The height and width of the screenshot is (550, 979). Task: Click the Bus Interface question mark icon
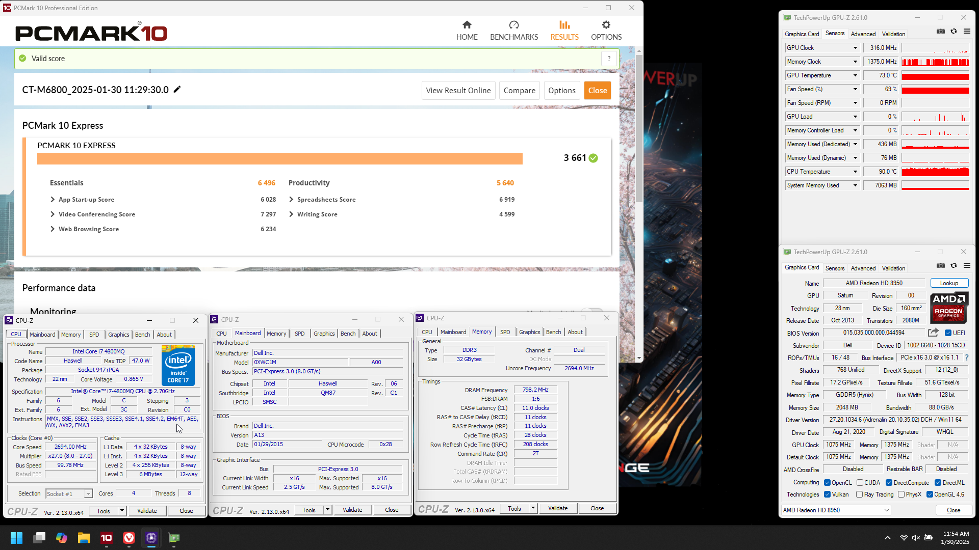[967, 358]
